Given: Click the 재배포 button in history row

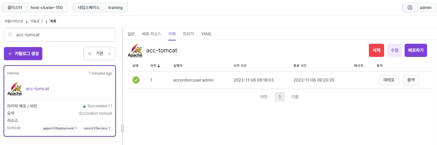Looking at the screenshot, I should pos(389,80).
